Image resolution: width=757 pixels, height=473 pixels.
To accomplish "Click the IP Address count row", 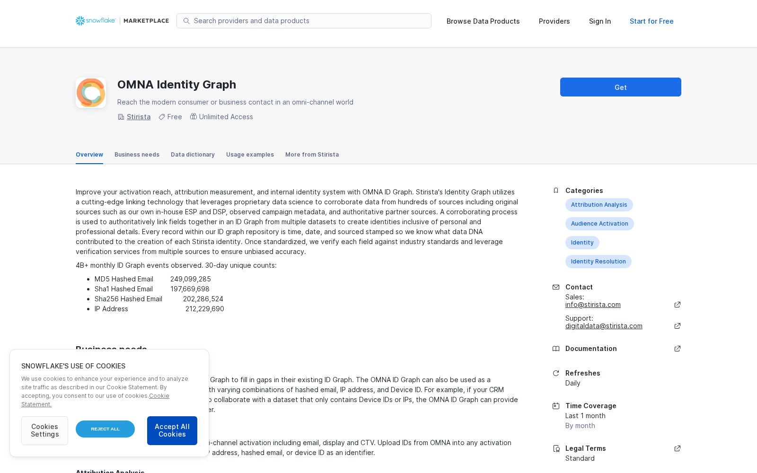I will tap(159, 309).
